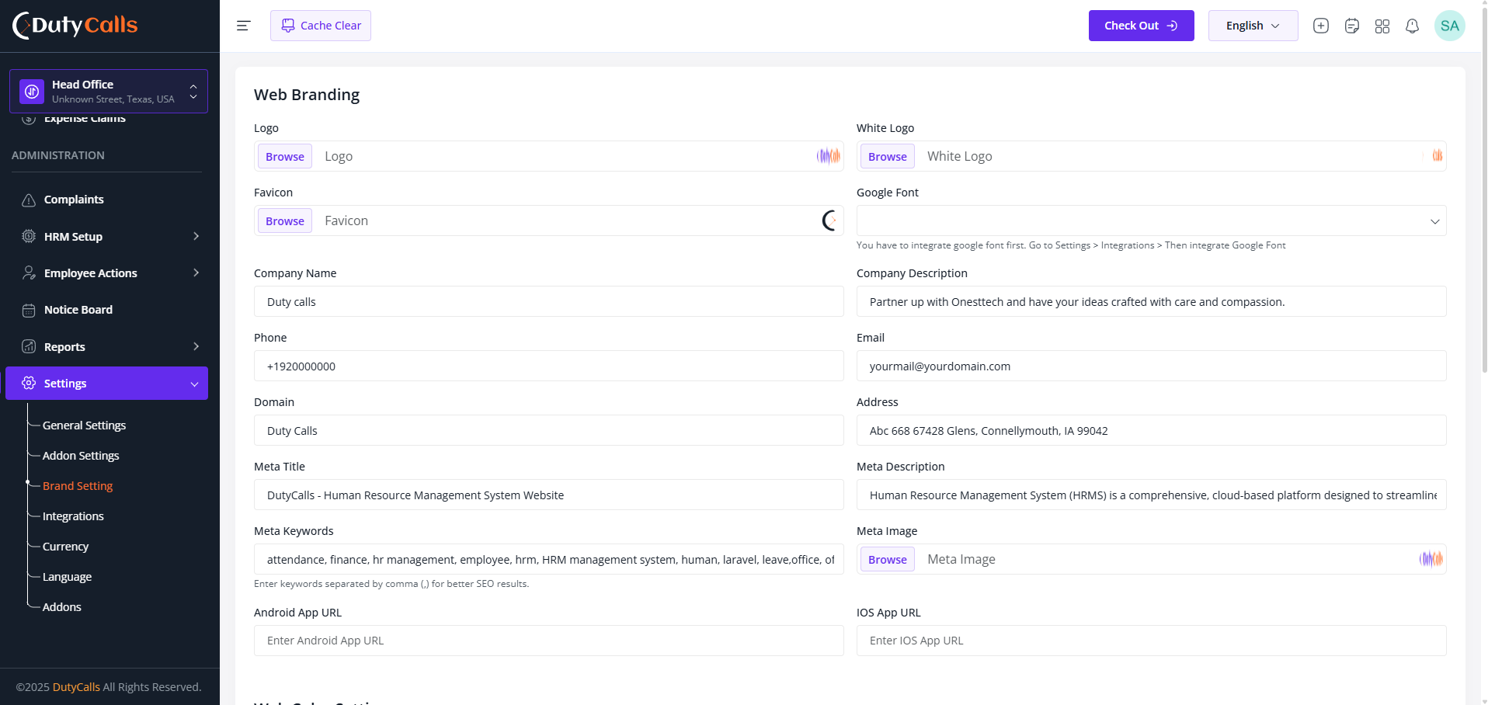Image resolution: width=1488 pixels, height=705 pixels.
Task: Click the HRM Setup gear icon
Action: click(x=29, y=237)
